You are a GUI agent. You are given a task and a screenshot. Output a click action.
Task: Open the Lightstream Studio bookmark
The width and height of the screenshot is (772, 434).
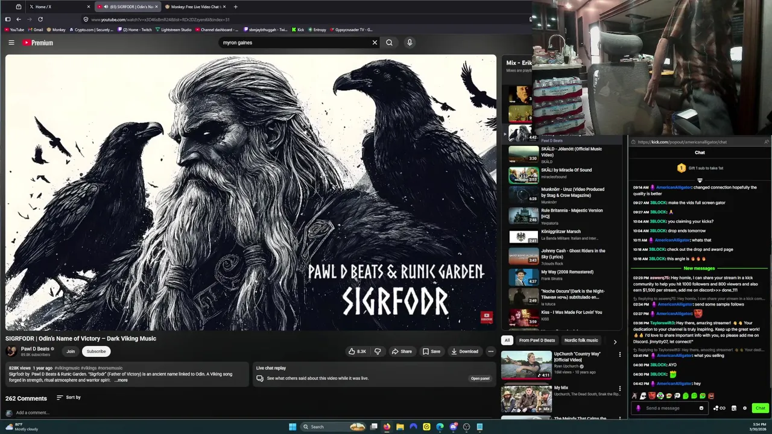coord(173,30)
